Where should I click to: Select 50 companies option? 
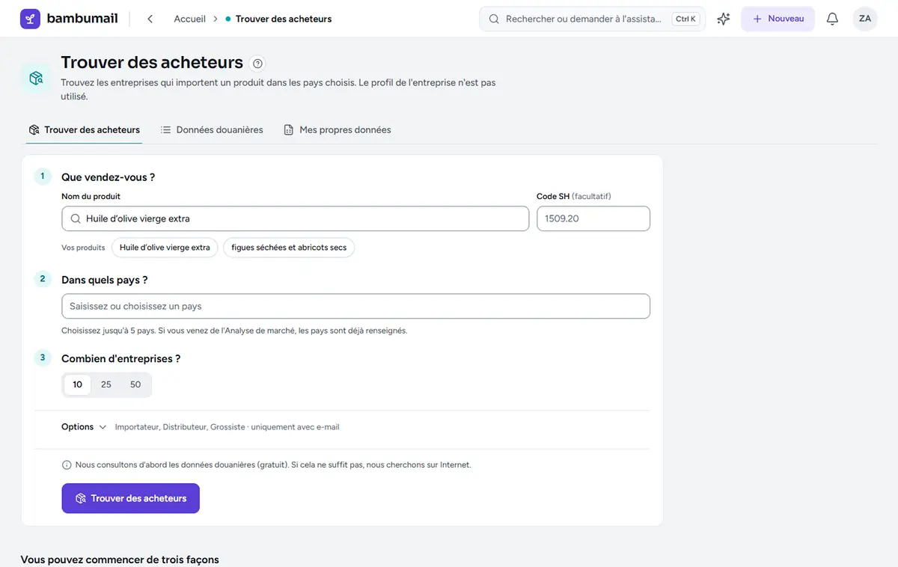pos(135,384)
